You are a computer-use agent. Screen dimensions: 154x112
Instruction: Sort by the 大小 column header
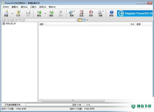point(132,24)
